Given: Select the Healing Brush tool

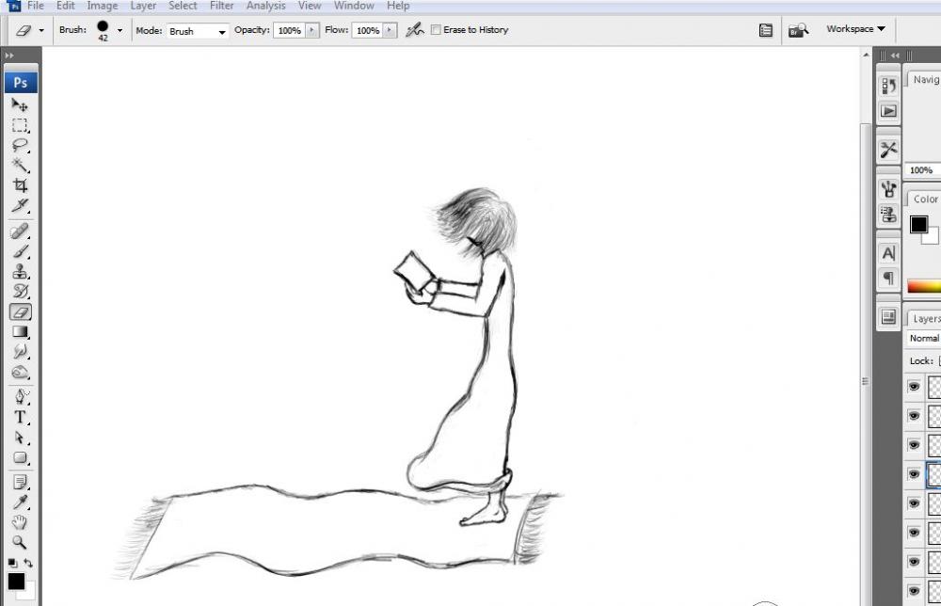Looking at the screenshot, I should point(20,231).
